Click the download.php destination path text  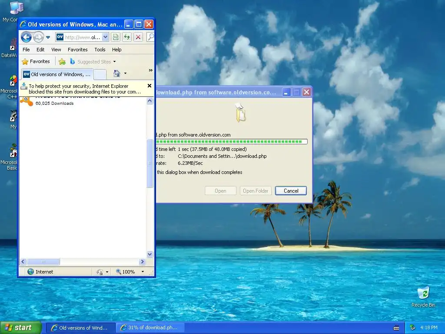tap(222, 156)
